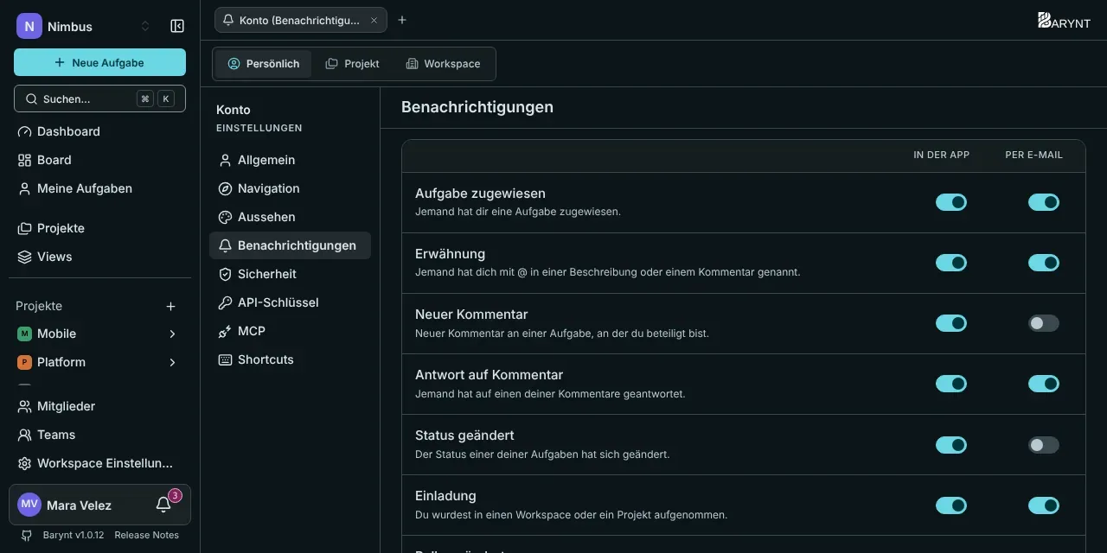Switch to the Workspace tab
This screenshot has width=1107, height=553.
point(443,64)
